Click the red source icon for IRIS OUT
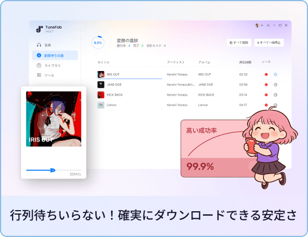The image size is (308, 237). coord(266,74)
